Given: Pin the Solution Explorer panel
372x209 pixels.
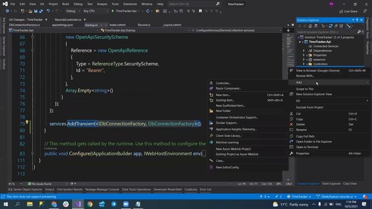Looking at the screenshot, I should tap(357, 20).
